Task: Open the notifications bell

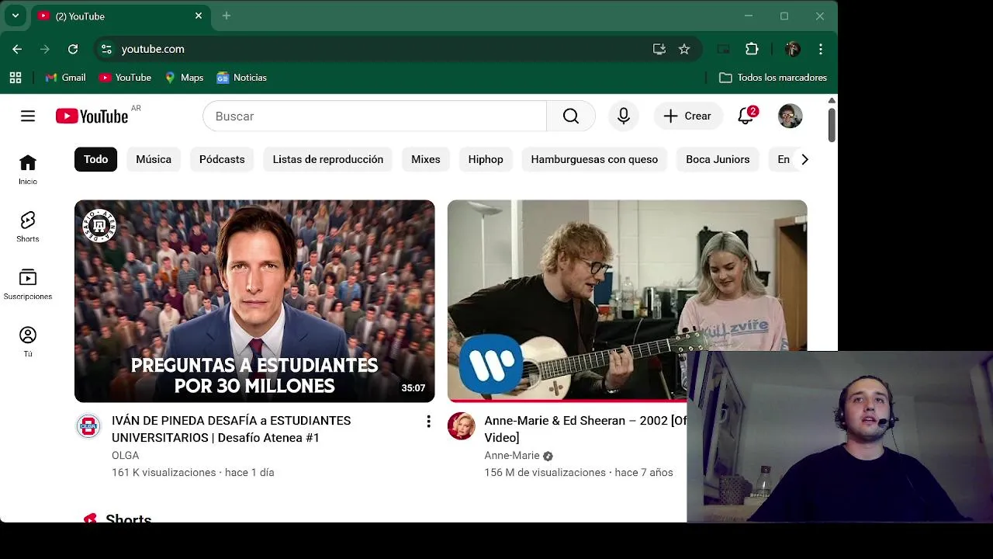Action: click(746, 116)
